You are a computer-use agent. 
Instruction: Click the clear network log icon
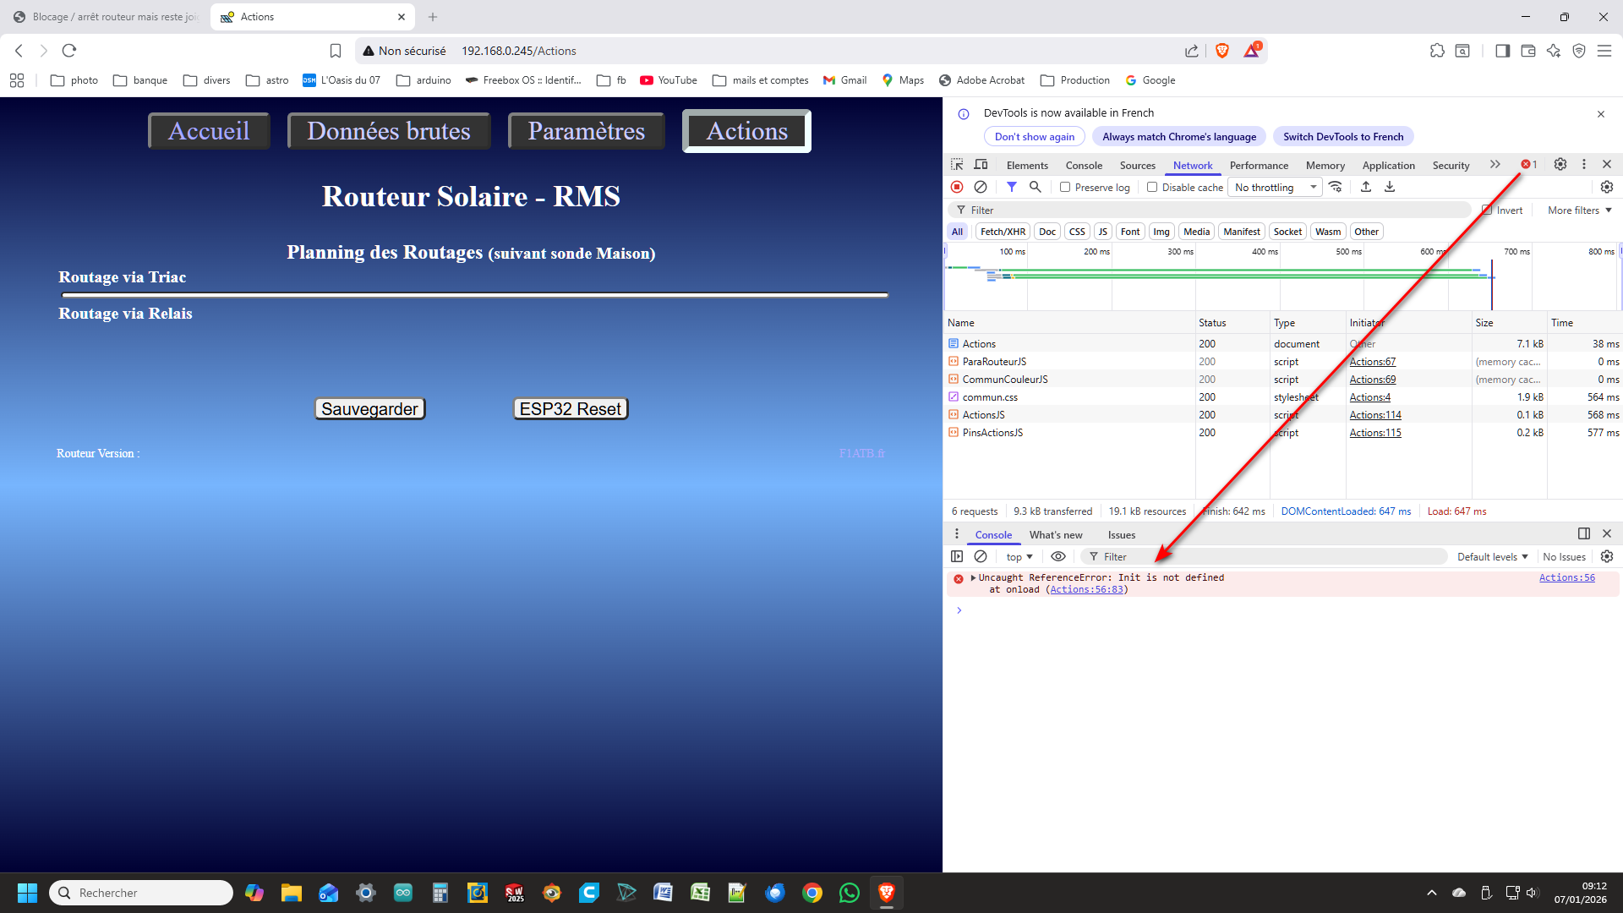981,187
